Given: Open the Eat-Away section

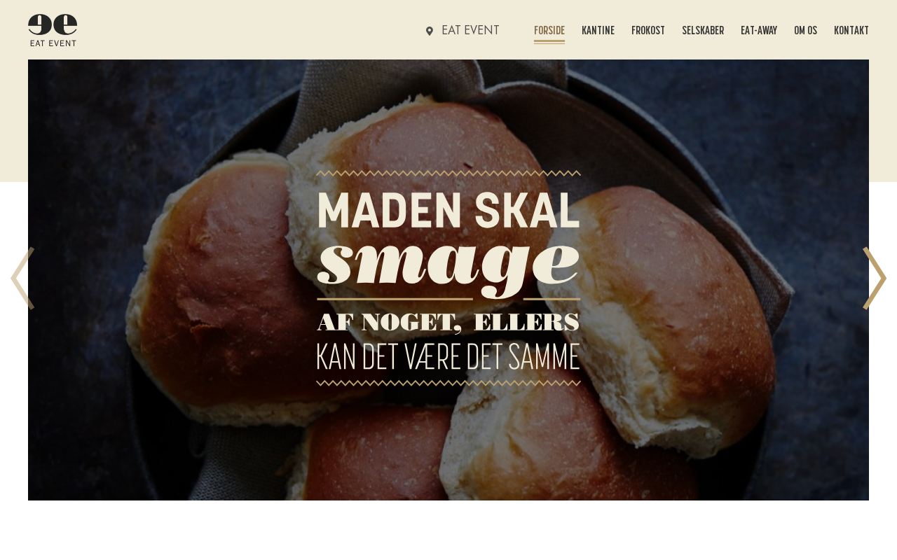Looking at the screenshot, I should (759, 31).
